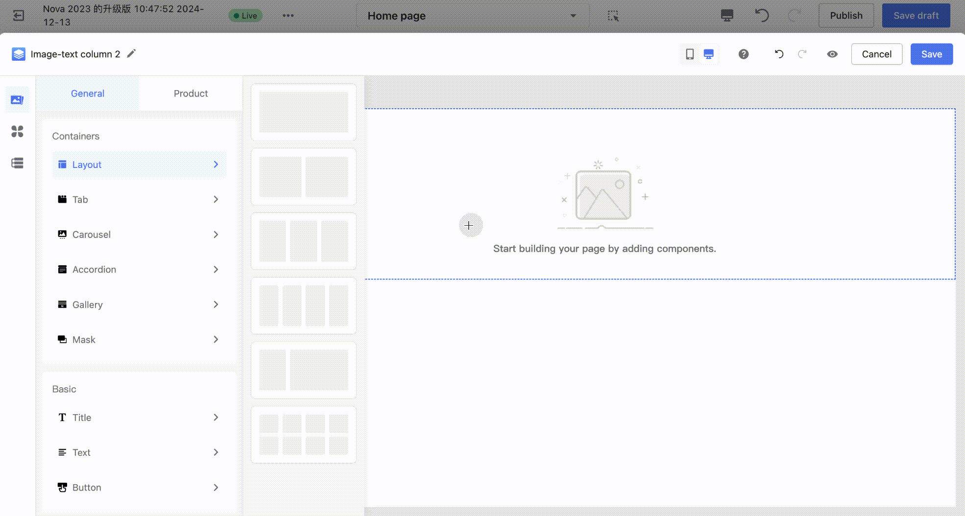Select the General tab
965x516 pixels.
(87, 94)
